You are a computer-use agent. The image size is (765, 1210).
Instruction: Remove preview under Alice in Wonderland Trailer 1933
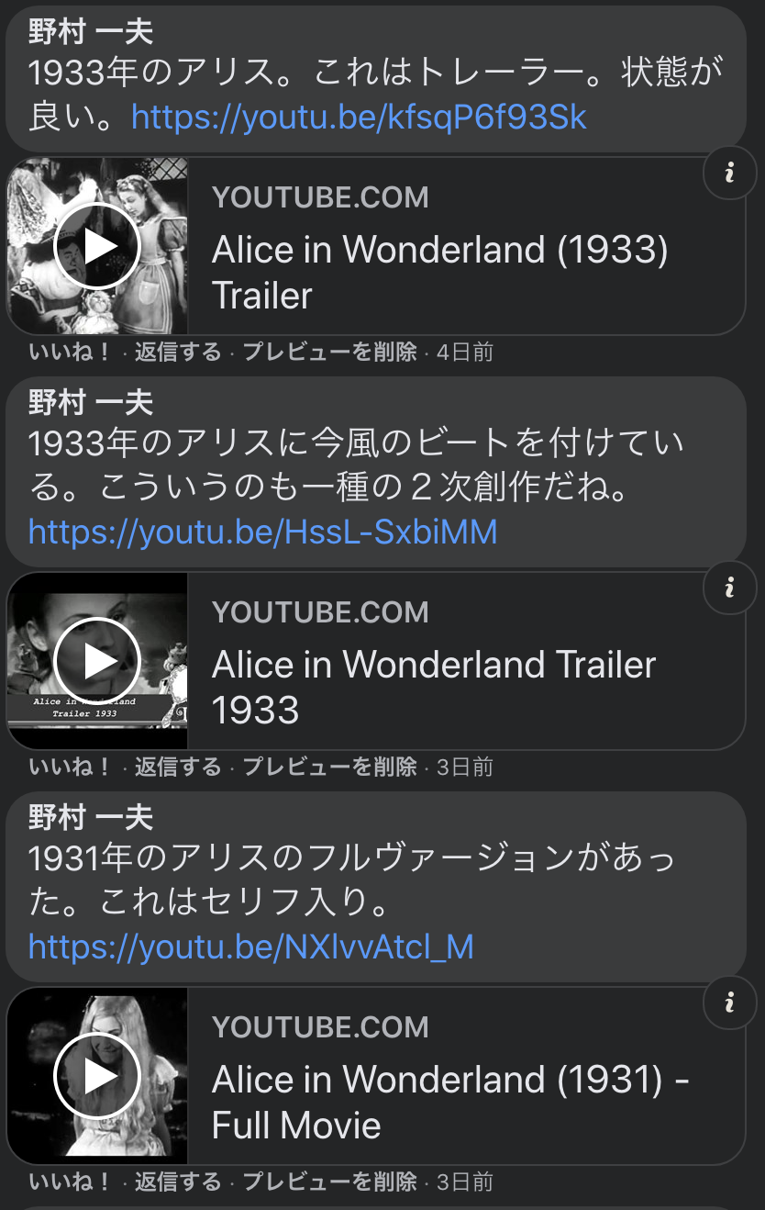click(330, 767)
